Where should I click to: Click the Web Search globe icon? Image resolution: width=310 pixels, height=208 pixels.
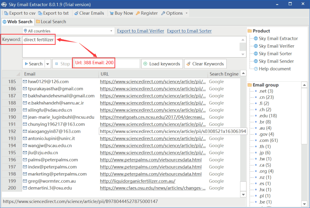[x=4, y=22]
